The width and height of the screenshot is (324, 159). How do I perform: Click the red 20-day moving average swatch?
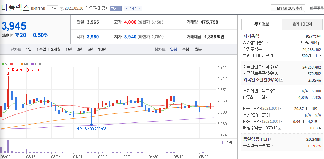pyautogui.click(x=11, y=64)
